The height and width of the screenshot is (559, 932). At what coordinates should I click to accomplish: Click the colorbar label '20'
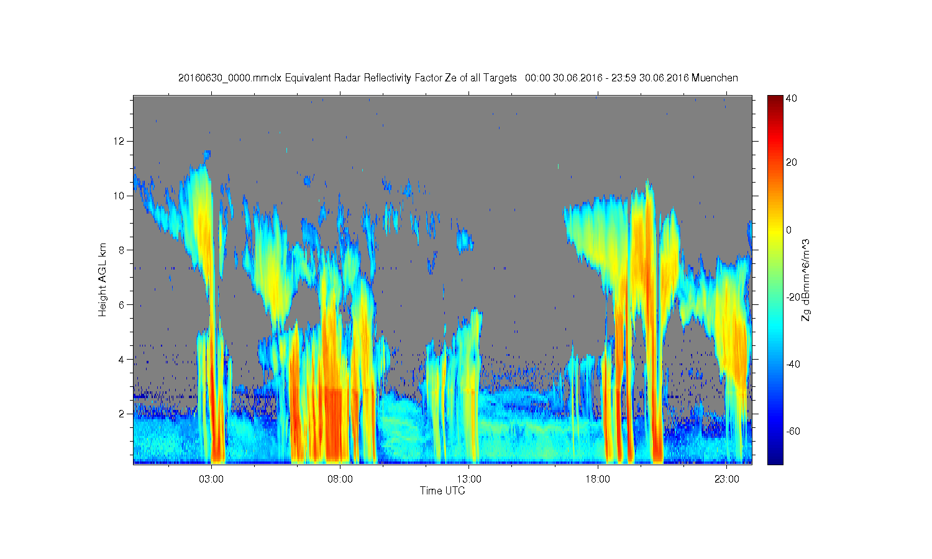click(792, 163)
